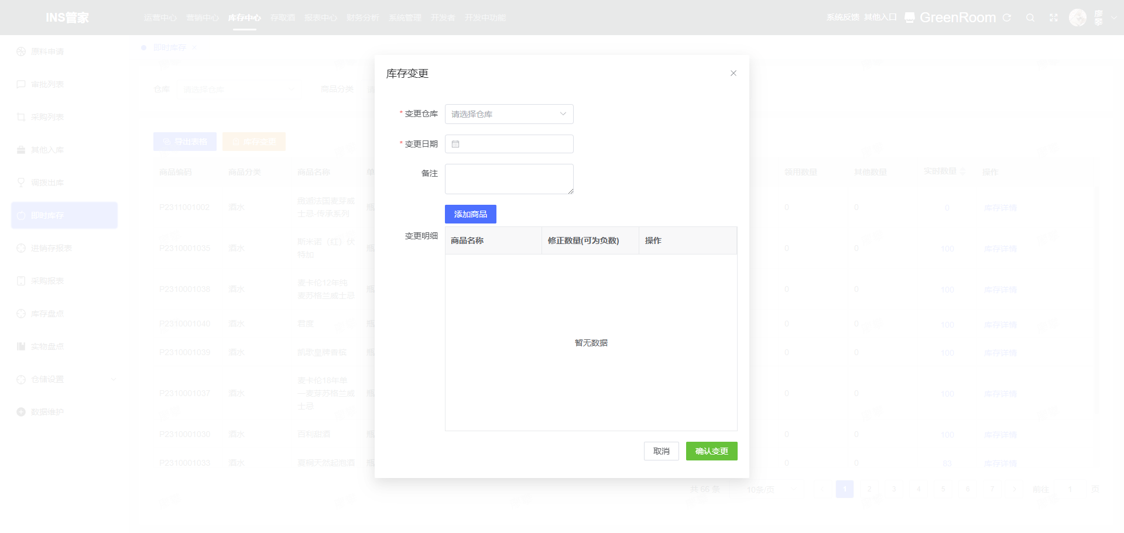Select the 库存中心 top menu

click(244, 18)
